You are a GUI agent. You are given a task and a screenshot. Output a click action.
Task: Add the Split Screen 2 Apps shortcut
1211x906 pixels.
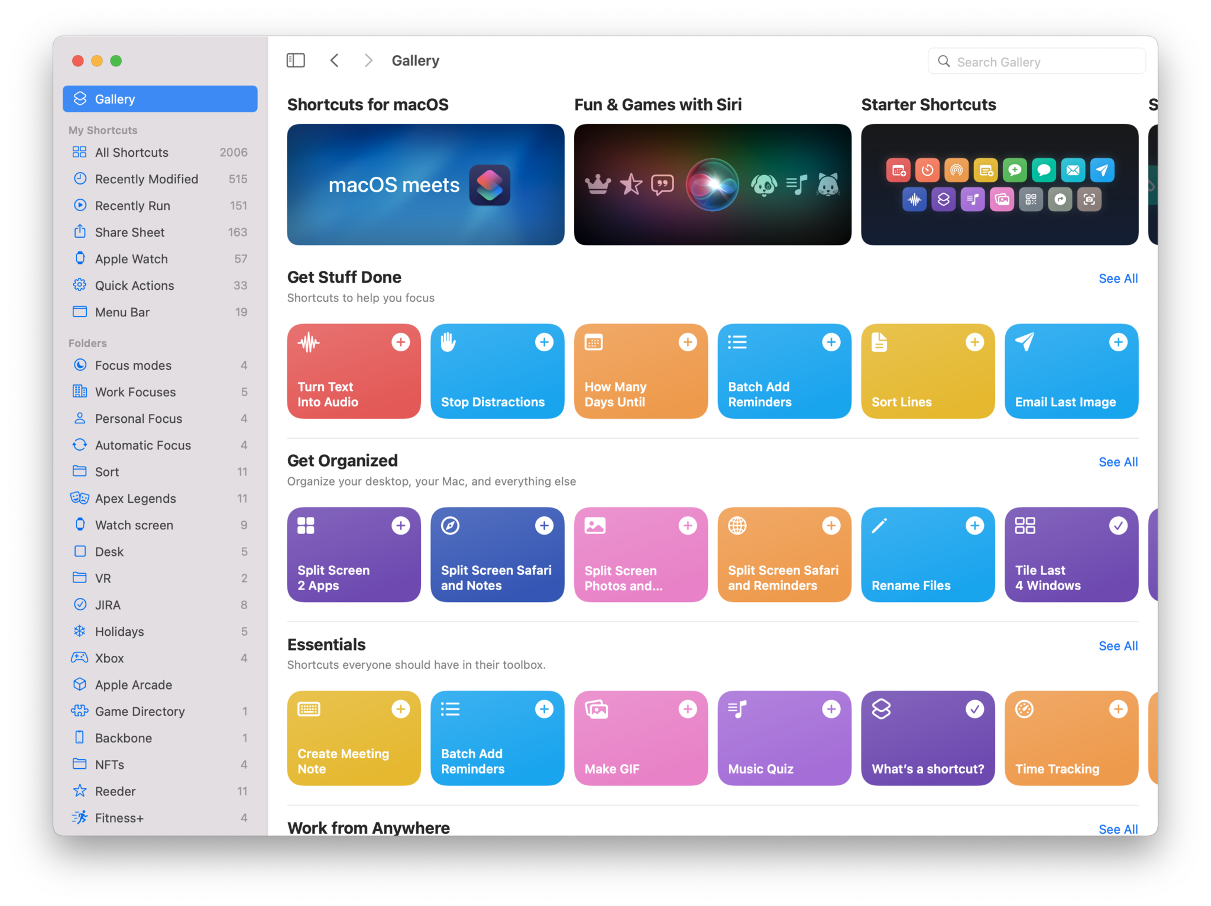point(400,526)
